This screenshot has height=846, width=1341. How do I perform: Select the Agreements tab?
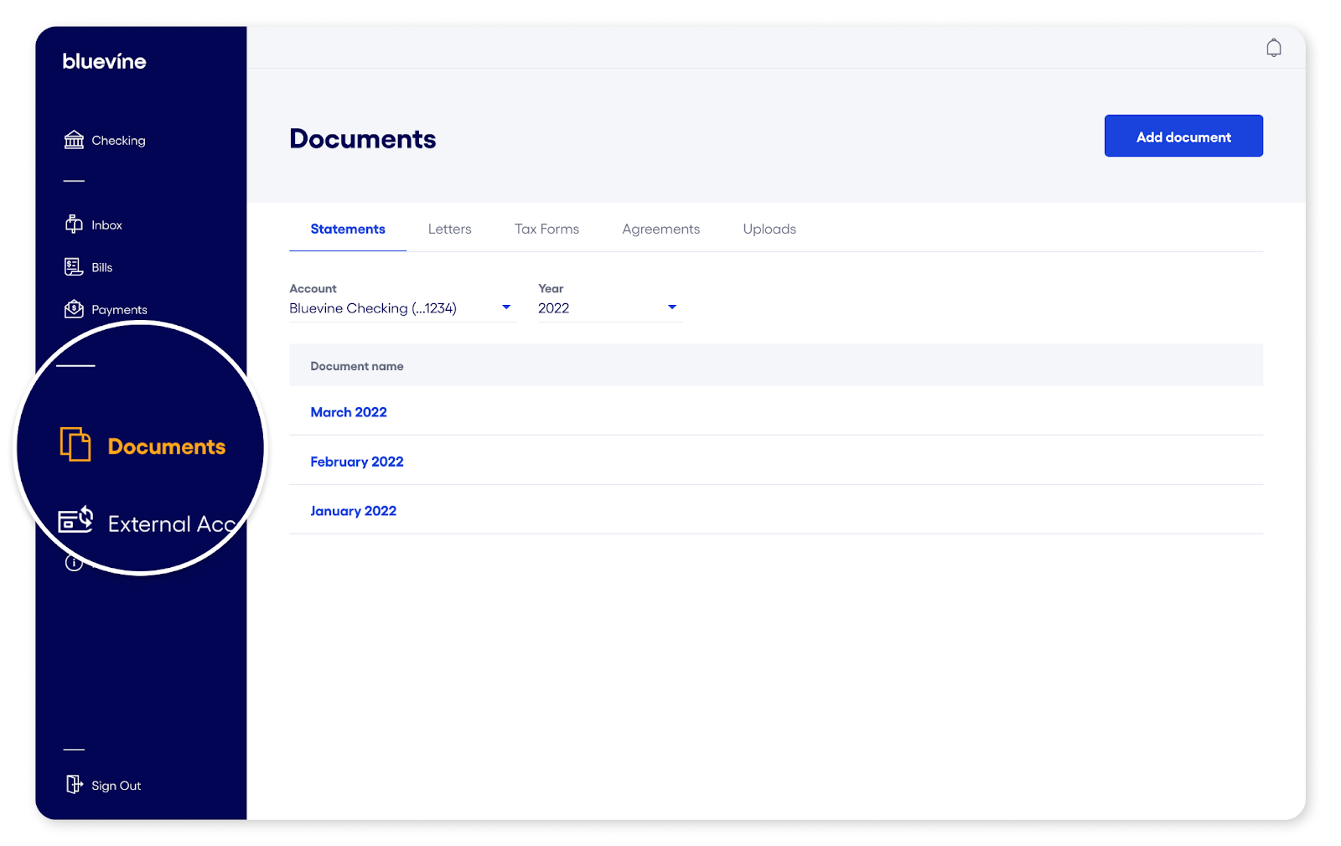click(x=660, y=228)
